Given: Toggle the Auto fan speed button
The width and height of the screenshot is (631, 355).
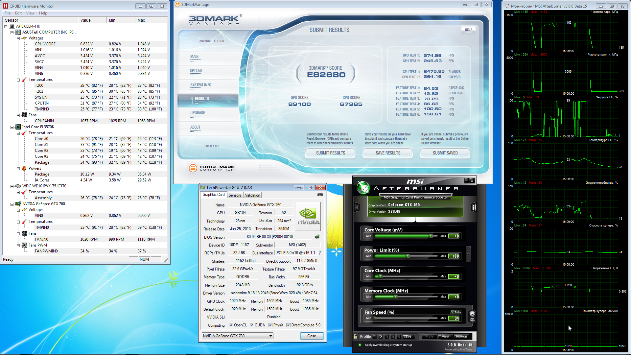Looking at the screenshot, I should click(x=456, y=312).
